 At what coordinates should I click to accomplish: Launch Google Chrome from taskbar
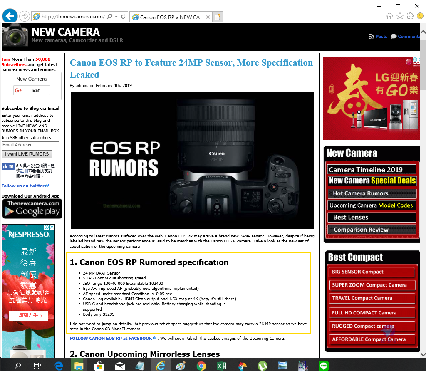pos(201,366)
